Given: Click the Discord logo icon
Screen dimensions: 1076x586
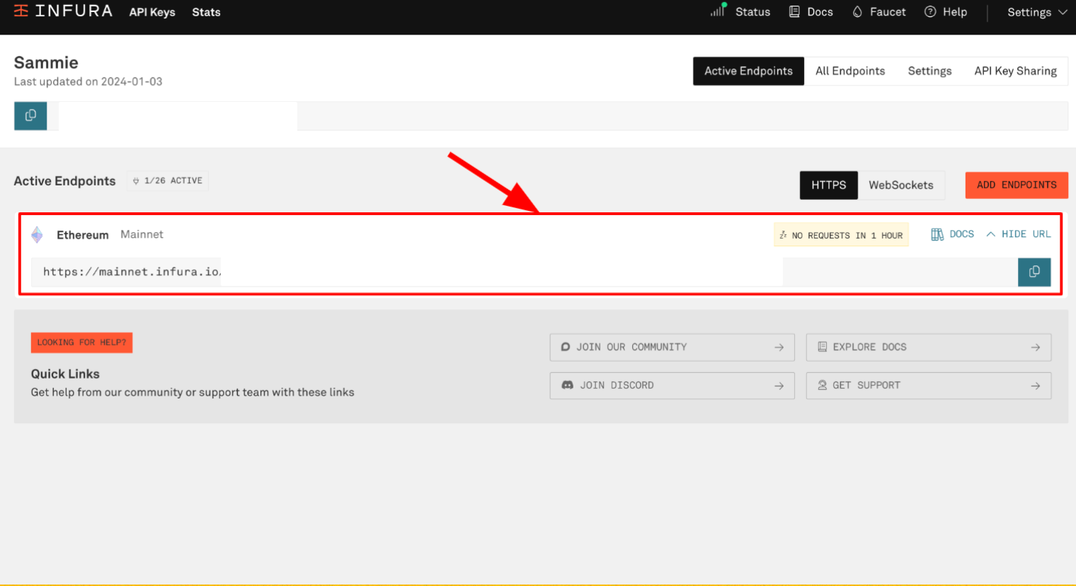Looking at the screenshot, I should point(567,385).
